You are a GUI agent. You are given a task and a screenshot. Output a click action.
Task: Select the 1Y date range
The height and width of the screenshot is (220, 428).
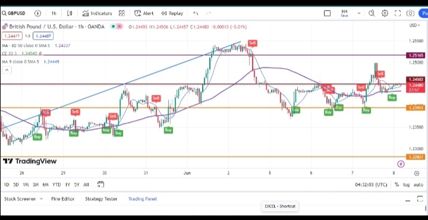67,184
